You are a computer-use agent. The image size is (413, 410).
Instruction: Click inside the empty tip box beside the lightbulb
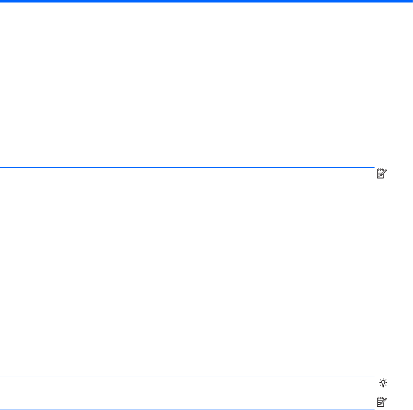click(x=187, y=393)
